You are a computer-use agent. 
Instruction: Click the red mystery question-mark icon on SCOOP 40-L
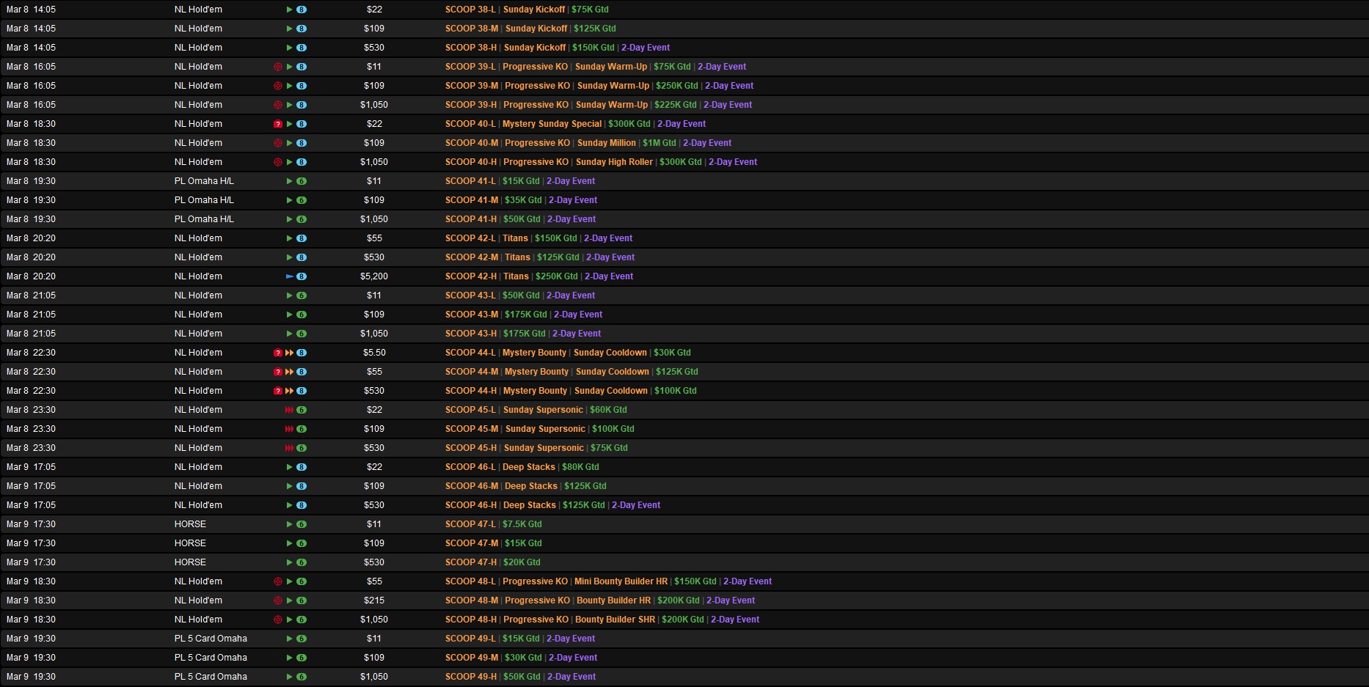pos(278,124)
